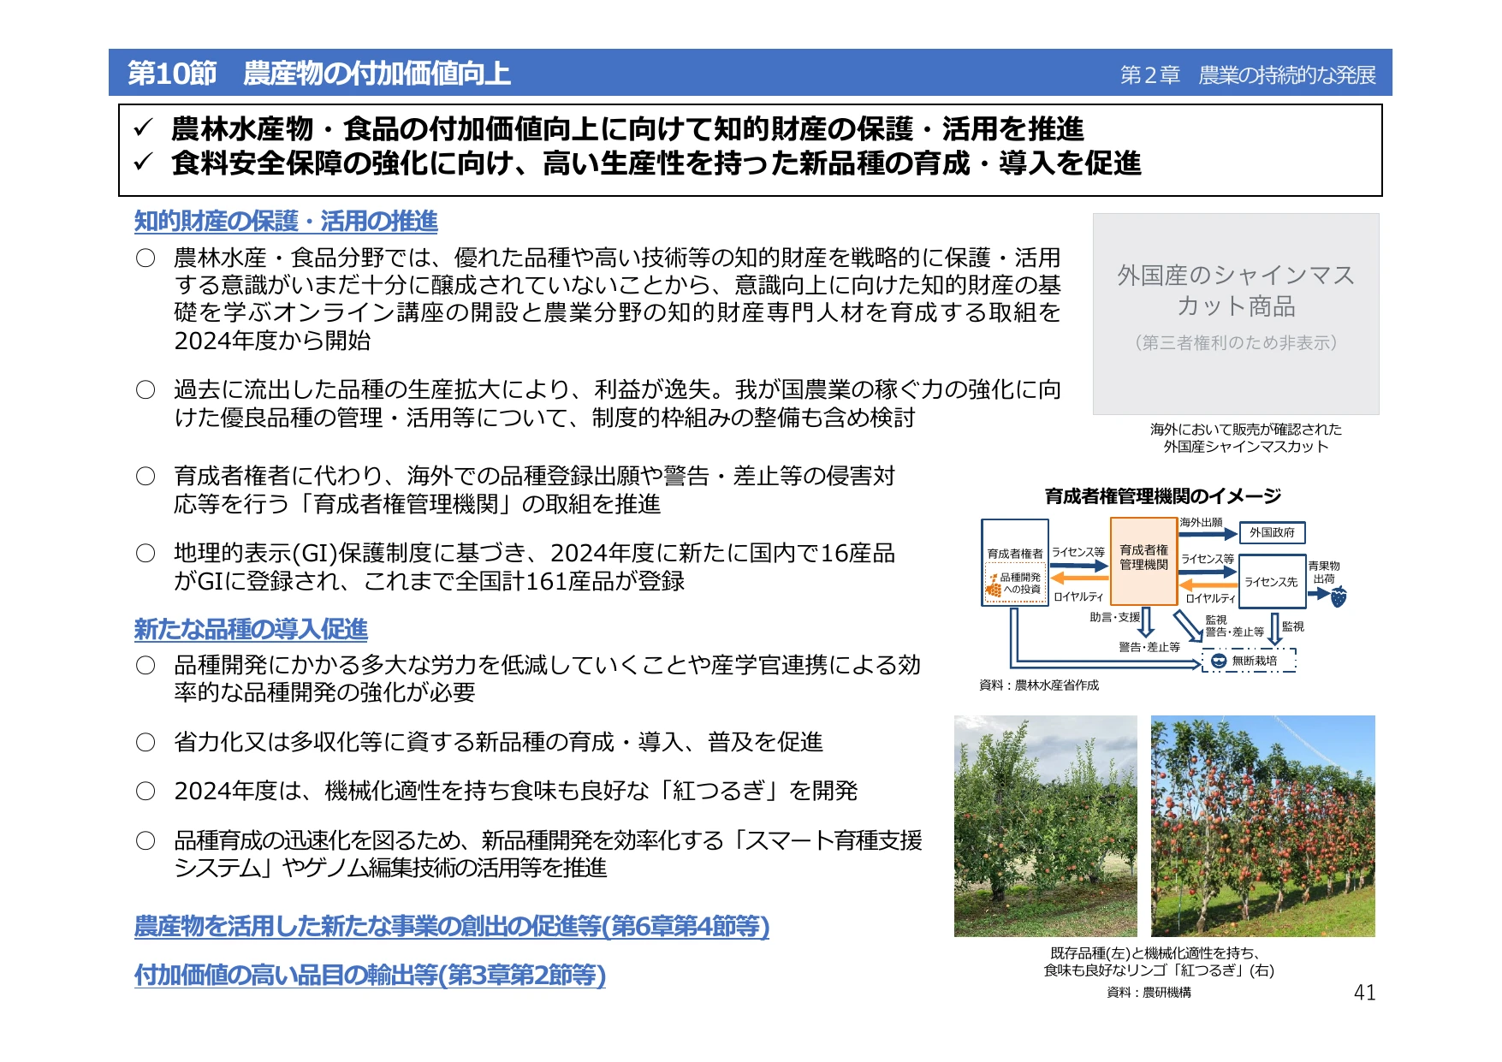Click bullet text starting 過去に流出した品種
The height and width of the screenshot is (1062, 1502).
[617, 403]
